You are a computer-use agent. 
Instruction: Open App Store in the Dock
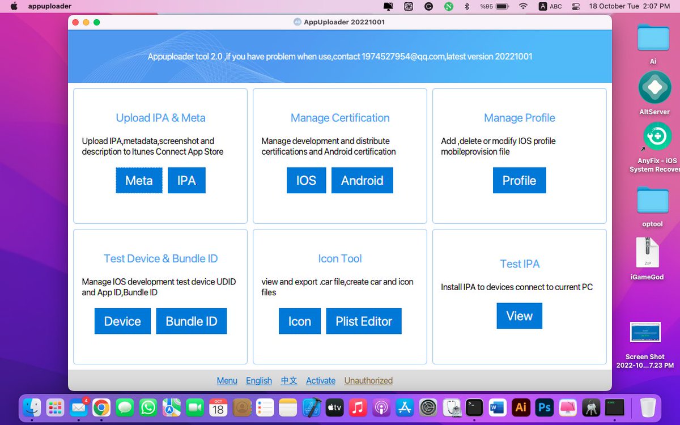coord(405,407)
